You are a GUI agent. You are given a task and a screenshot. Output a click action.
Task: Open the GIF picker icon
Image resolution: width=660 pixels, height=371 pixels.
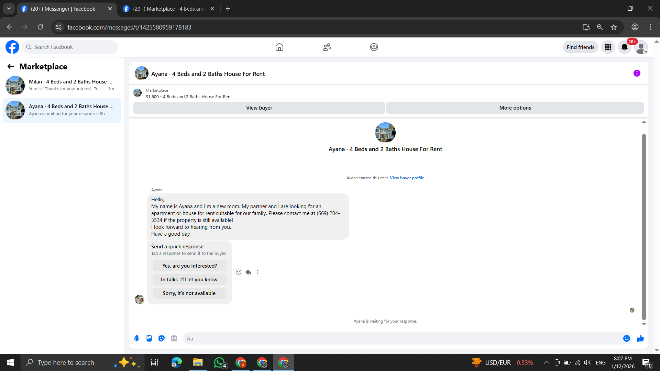(x=174, y=338)
